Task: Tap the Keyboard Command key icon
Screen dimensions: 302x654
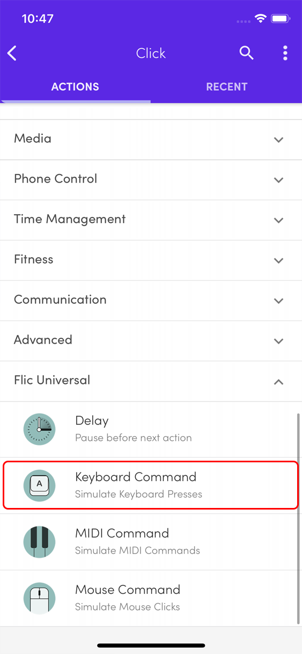Action: point(39,485)
